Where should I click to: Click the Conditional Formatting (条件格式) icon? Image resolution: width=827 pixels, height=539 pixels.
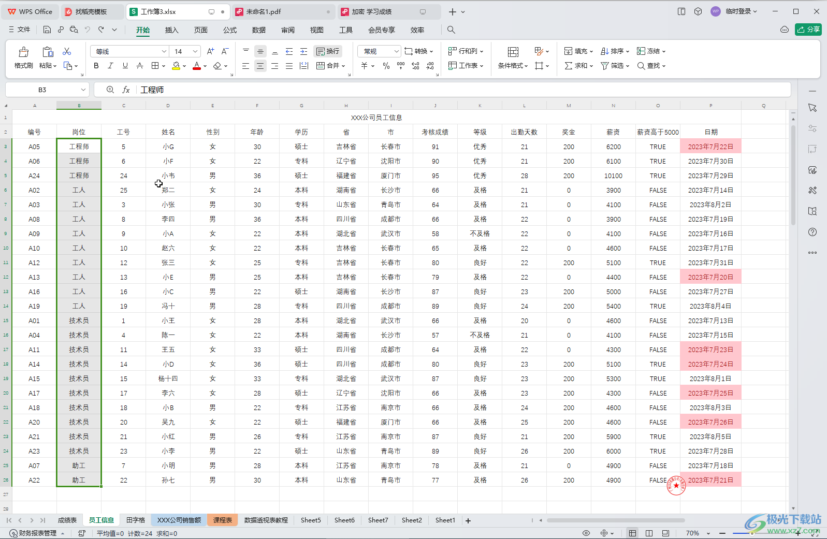[x=513, y=52]
